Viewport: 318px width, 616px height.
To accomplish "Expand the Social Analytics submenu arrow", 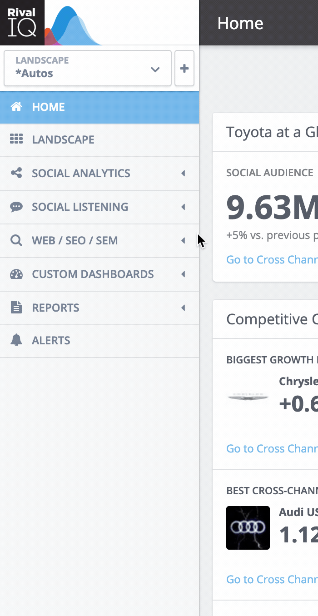I will [183, 173].
